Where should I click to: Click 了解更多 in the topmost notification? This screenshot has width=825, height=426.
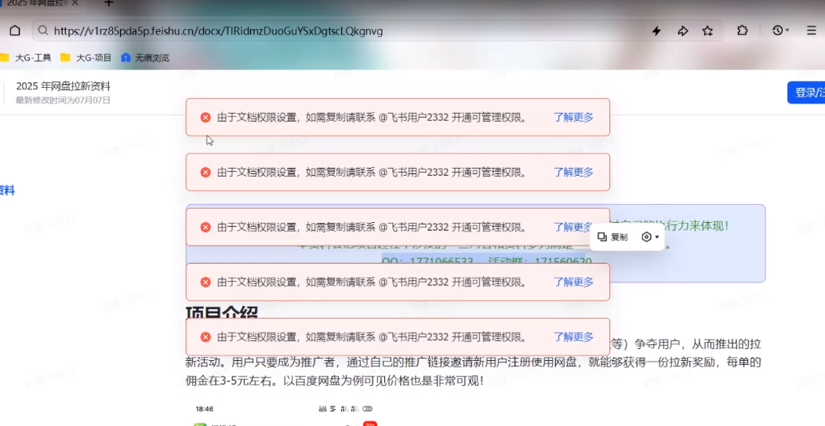click(573, 118)
